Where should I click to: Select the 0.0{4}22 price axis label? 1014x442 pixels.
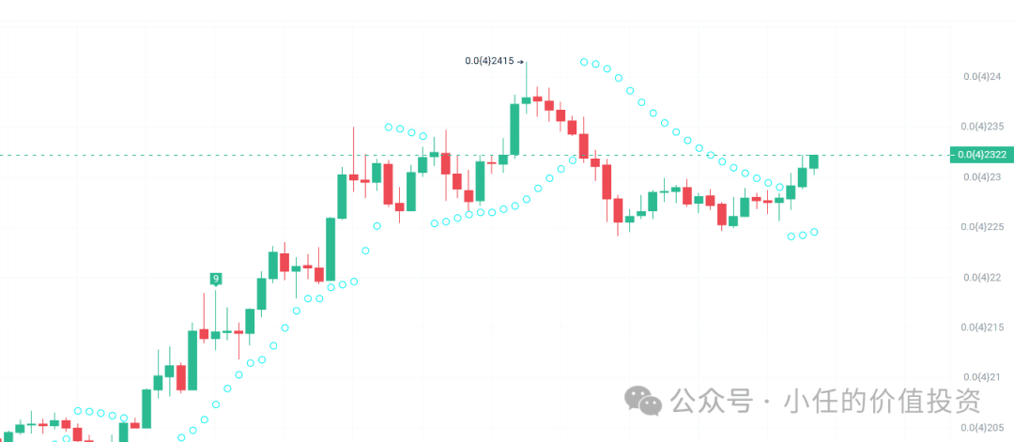click(983, 277)
